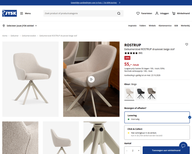Open the Klantenservice menu item
This screenshot has width=192, height=154.
click(x=165, y=26)
